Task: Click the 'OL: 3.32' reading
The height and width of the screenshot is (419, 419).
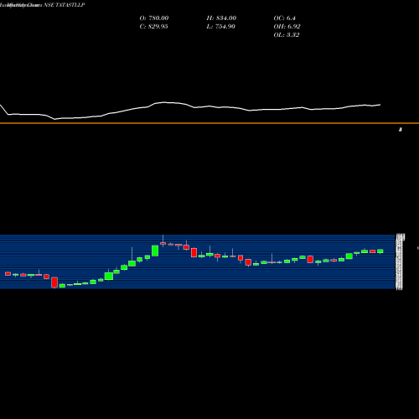Action: point(287,35)
